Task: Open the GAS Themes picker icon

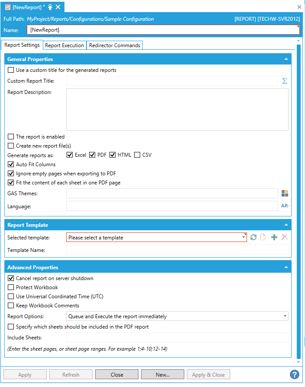Action: [x=285, y=193]
